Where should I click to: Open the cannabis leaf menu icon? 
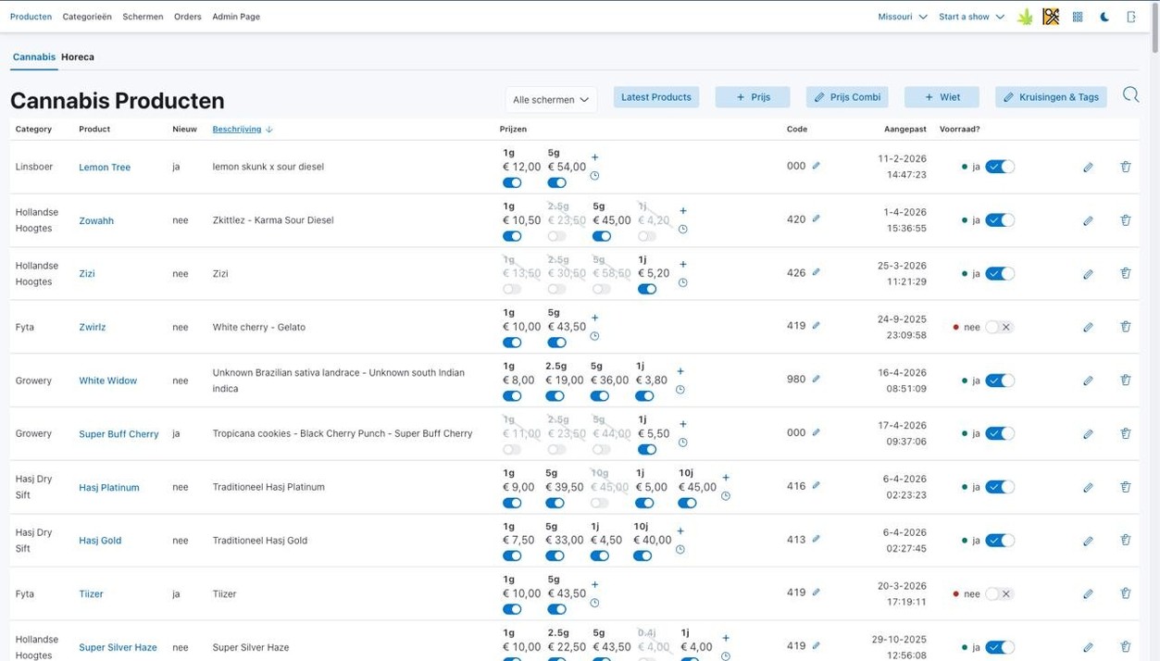point(1025,16)
